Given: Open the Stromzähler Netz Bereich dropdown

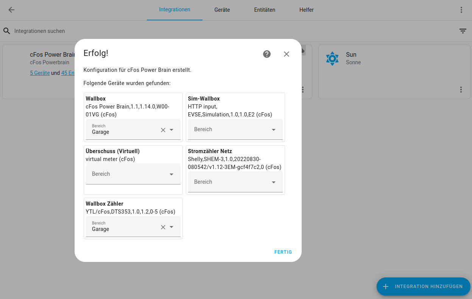Looking at the screenshot, I should [235, 182].
